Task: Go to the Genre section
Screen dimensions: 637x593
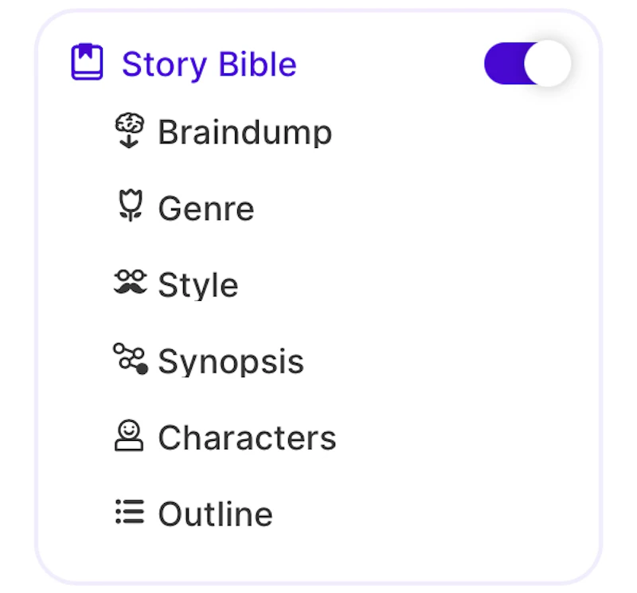Action: (x=205, y=209)
